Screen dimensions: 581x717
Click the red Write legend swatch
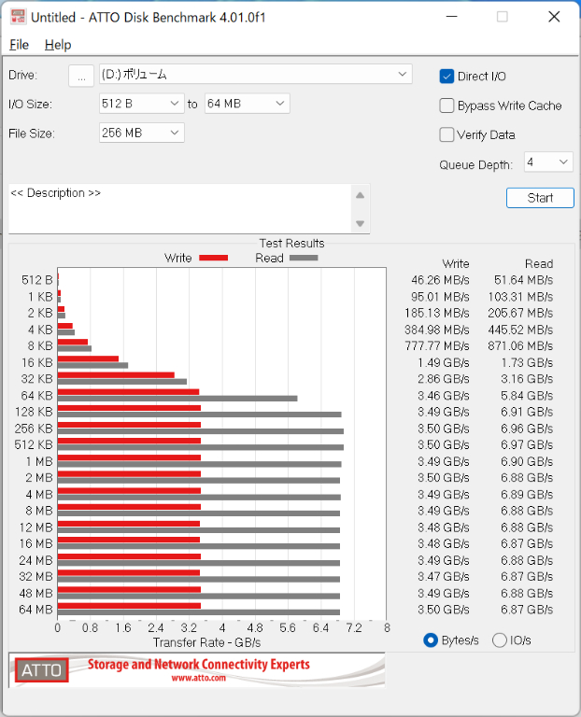click(213, 258)
